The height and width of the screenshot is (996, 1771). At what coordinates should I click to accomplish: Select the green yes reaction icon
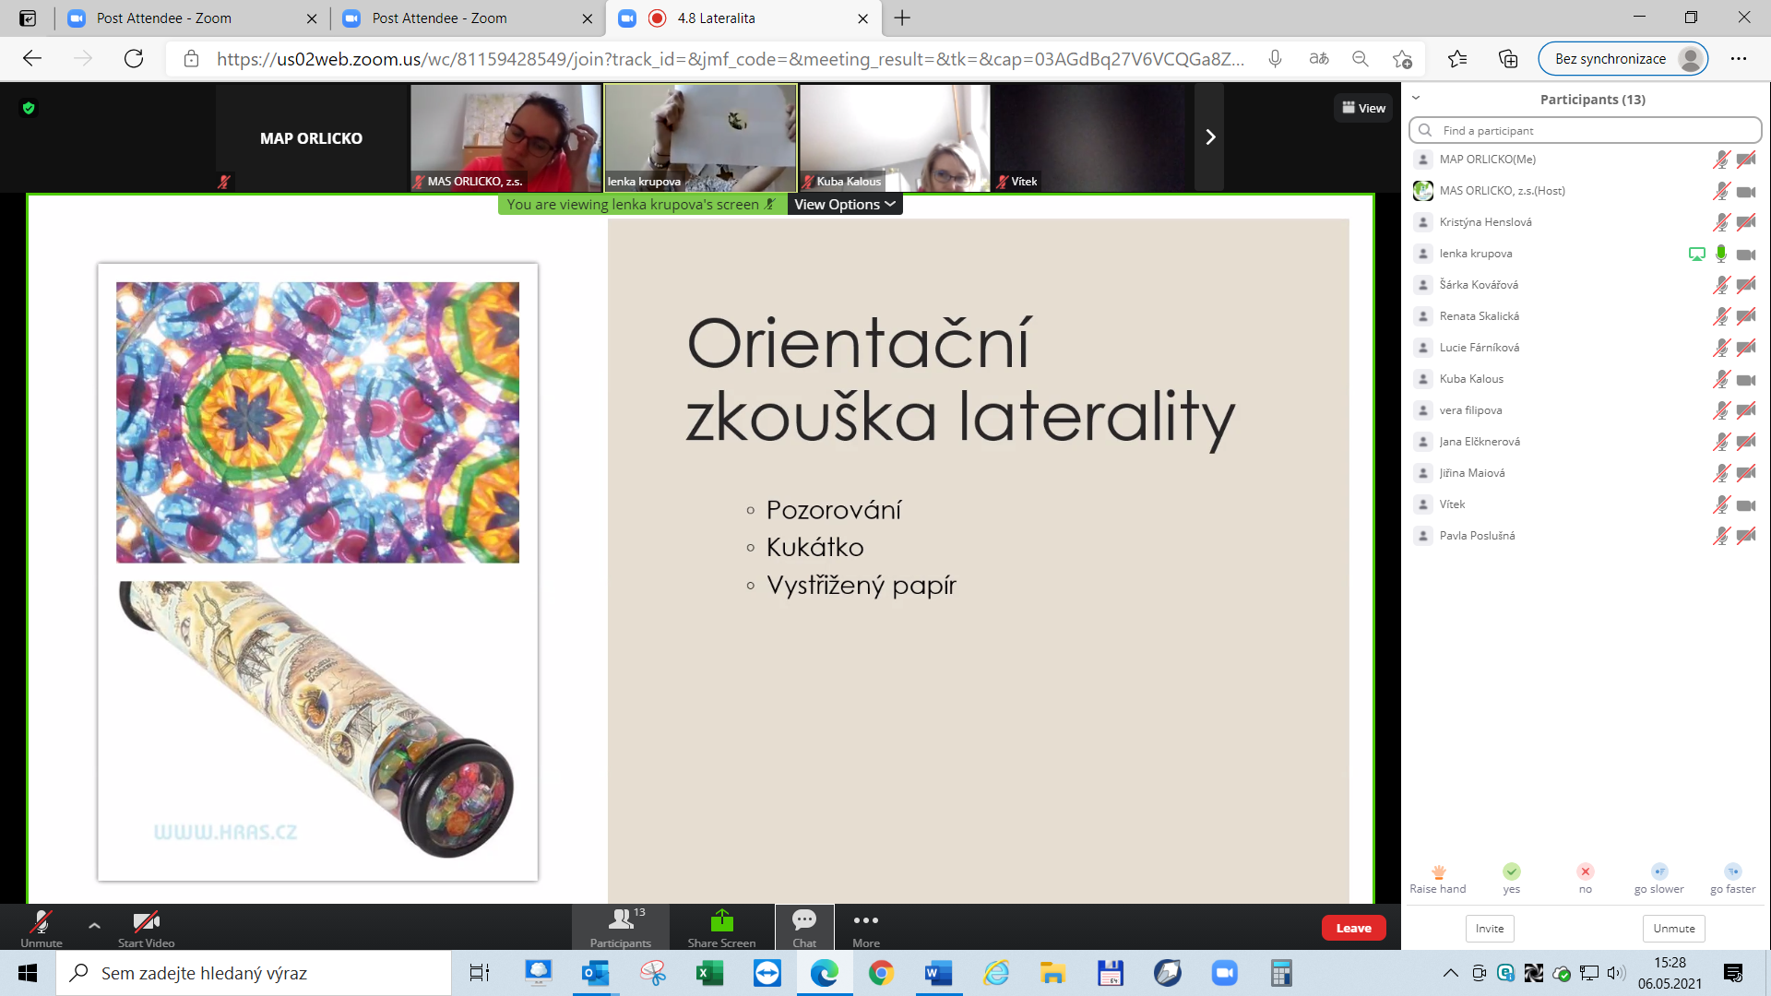[x=1512, y=871]
